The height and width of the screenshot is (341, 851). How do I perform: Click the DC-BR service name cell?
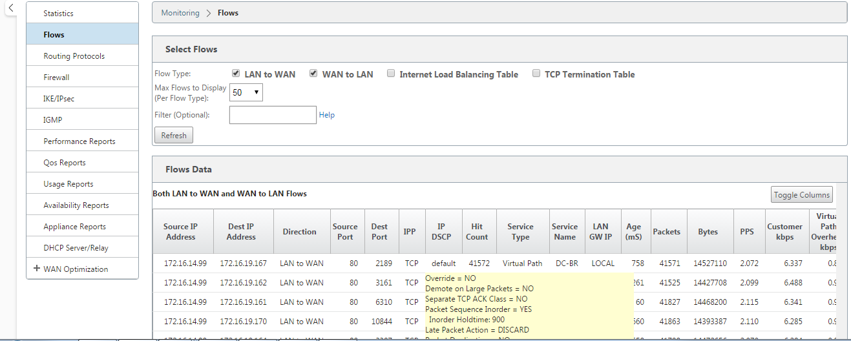pos(567,263)
